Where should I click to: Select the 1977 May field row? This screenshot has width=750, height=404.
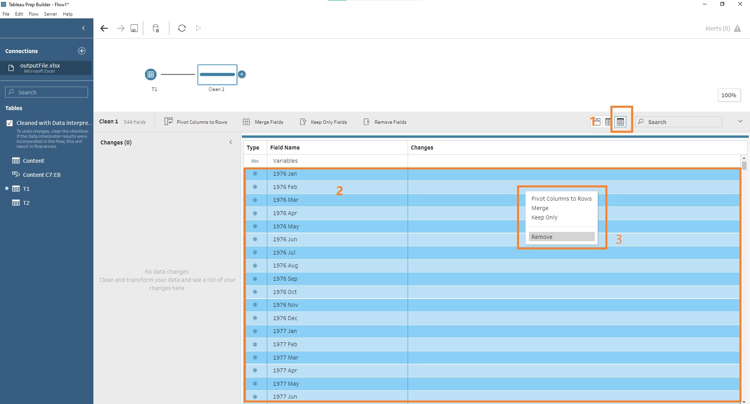(492, 384)
